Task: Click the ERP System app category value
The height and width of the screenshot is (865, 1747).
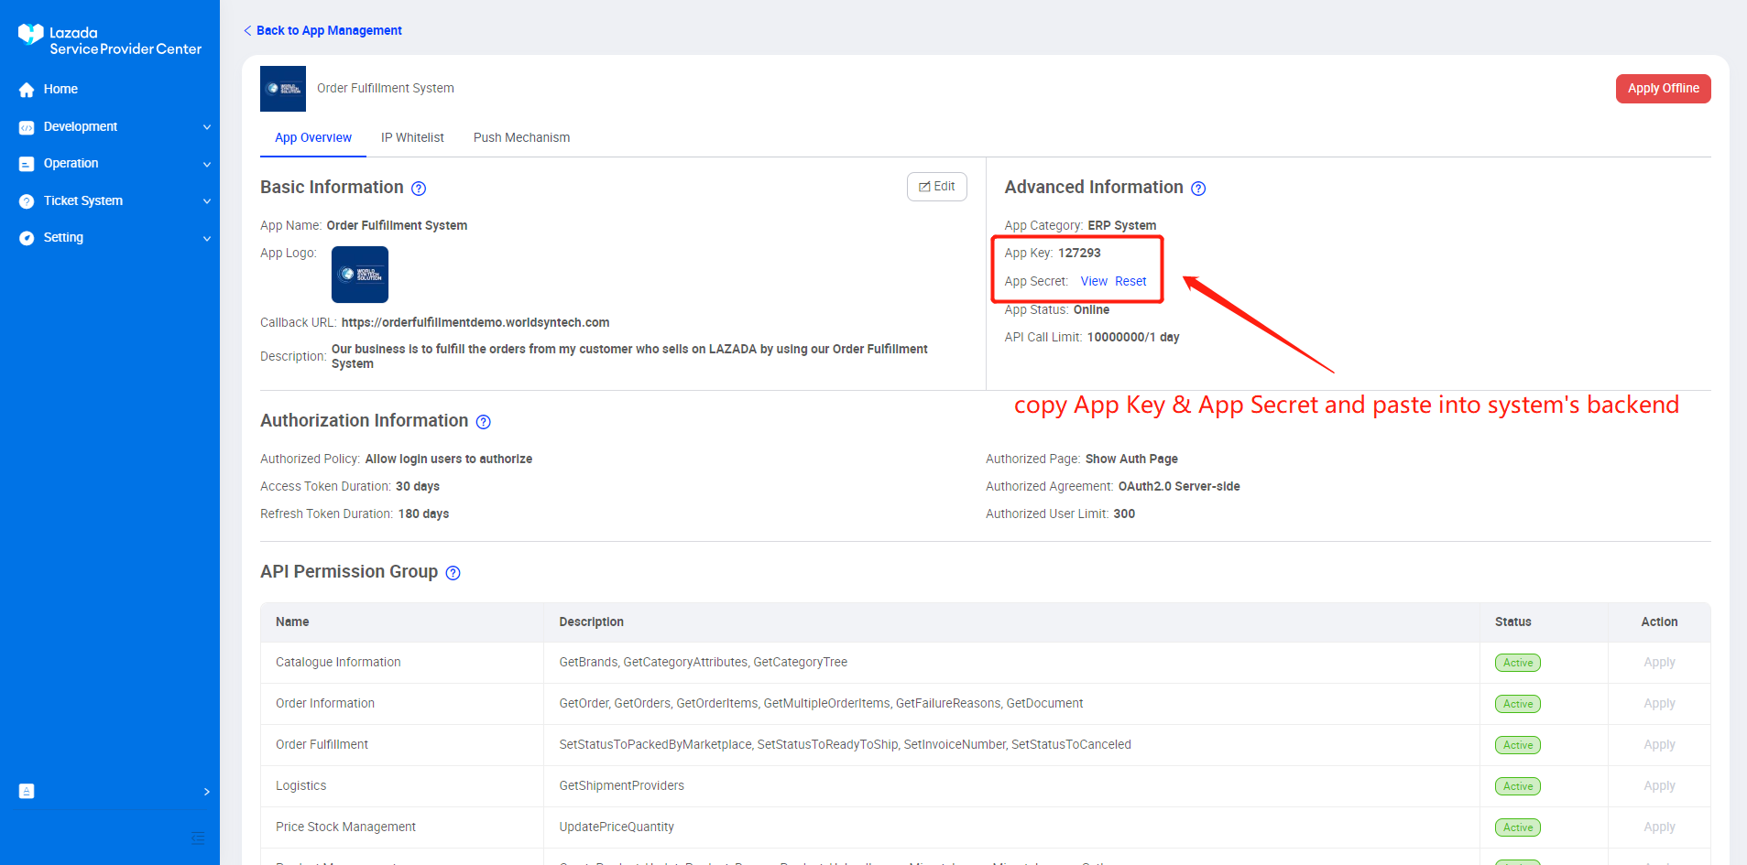Action: click(x=1121, y=226)
